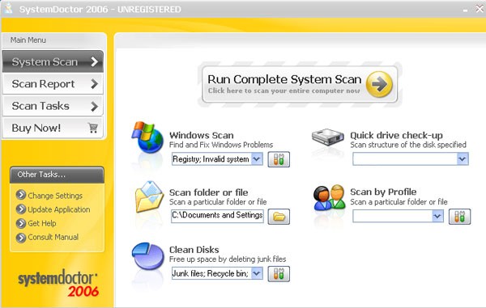The width and height of the screenshot is (486, 308).
Task: Click the Quick drive check-up disk icon
Action: (328, 137)
